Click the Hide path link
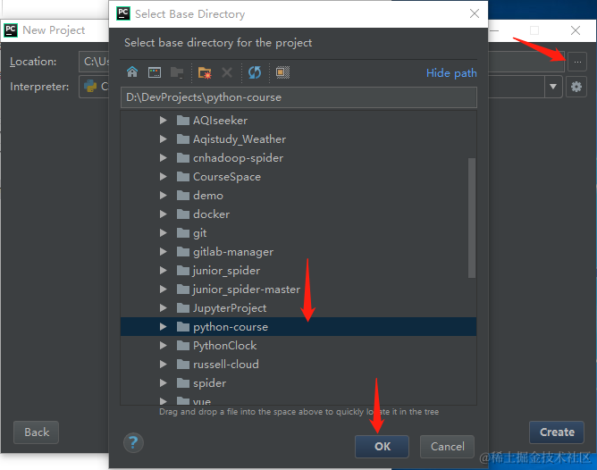The image size is (597, 470). [451, 72]
